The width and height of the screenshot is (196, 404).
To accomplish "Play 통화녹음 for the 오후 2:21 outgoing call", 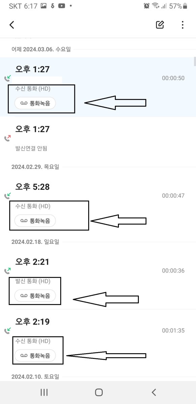I will click(35, 296).
